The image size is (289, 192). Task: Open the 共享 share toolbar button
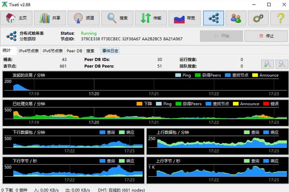[x=50, y=18]
